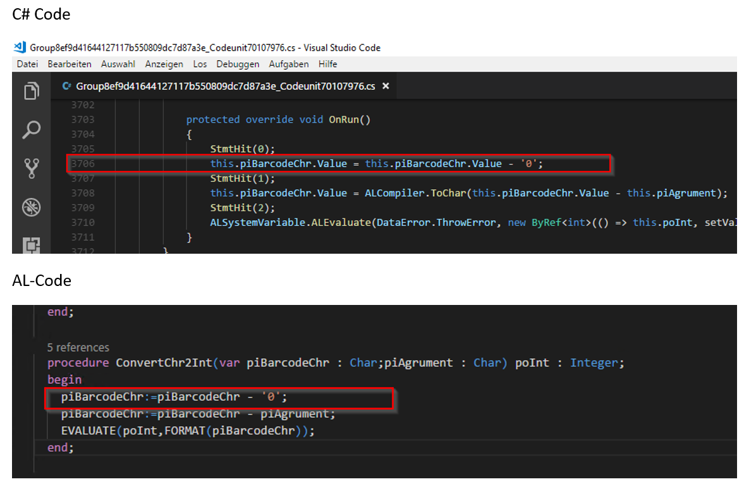Click the Los menu entry
Image resolution: width=744 pixels, height=484 pixels.
[x=200, y=64]
